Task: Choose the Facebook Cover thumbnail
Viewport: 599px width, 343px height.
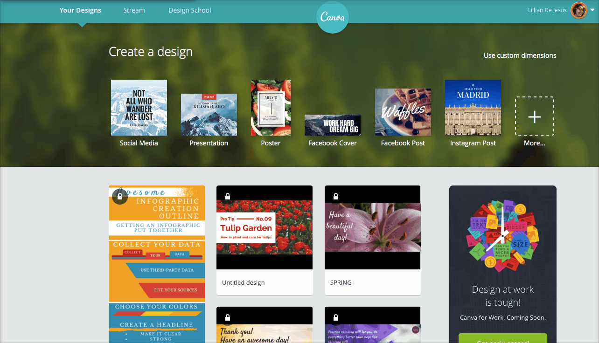Action: click(333, 125)
